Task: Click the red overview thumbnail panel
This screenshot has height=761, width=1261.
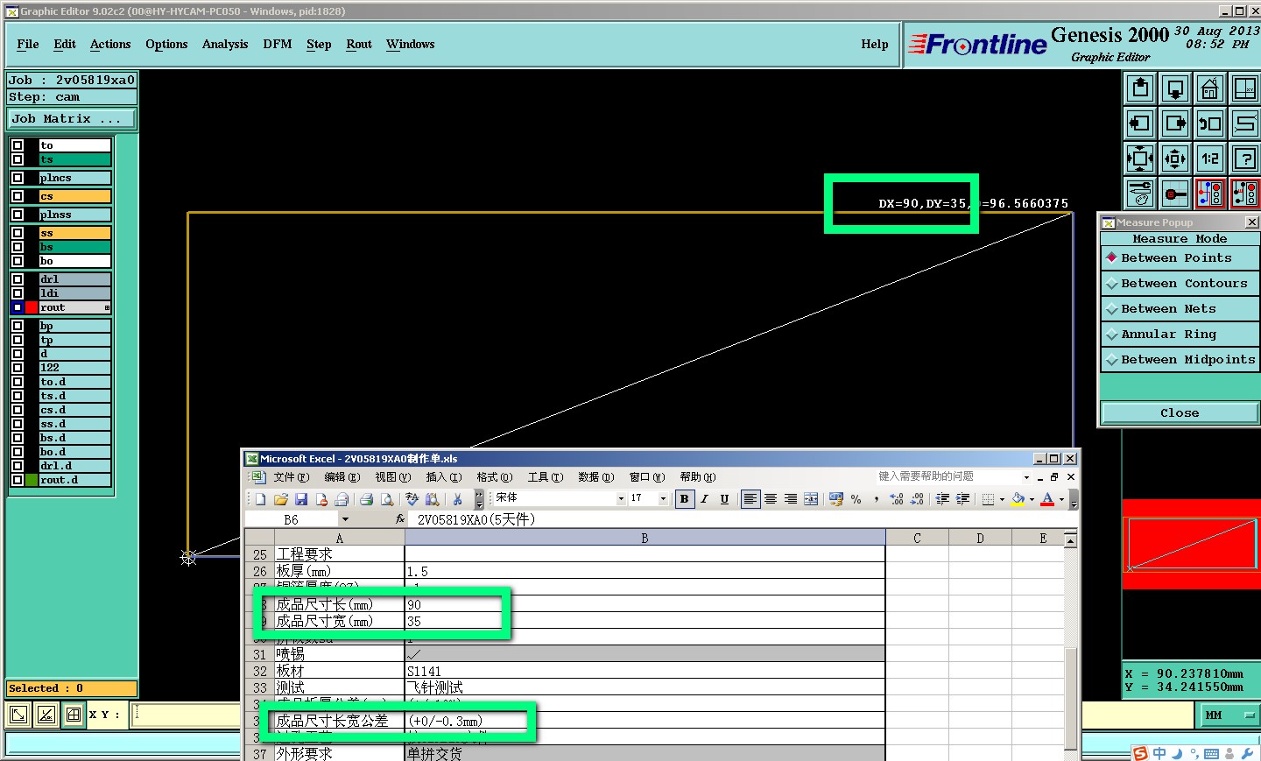Action: point(1192,544)
